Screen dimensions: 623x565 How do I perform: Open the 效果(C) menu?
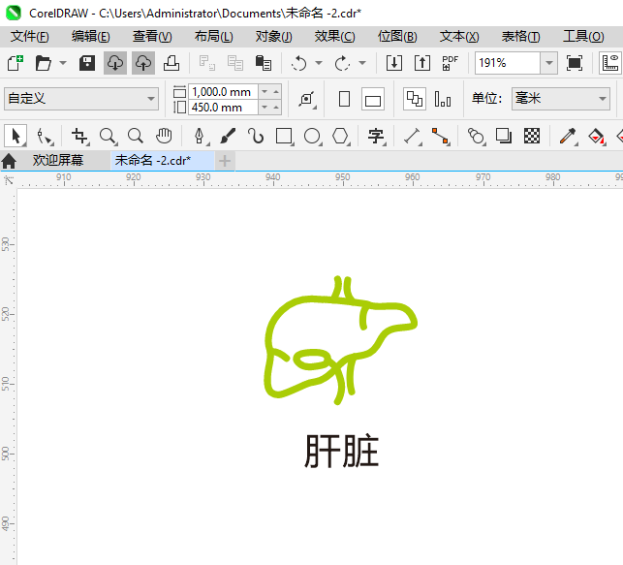click(334, 37)
